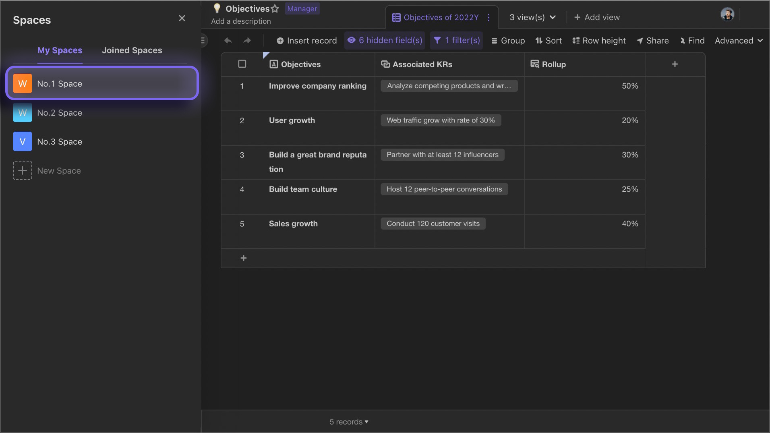Click row number 3

pos(242,155)
